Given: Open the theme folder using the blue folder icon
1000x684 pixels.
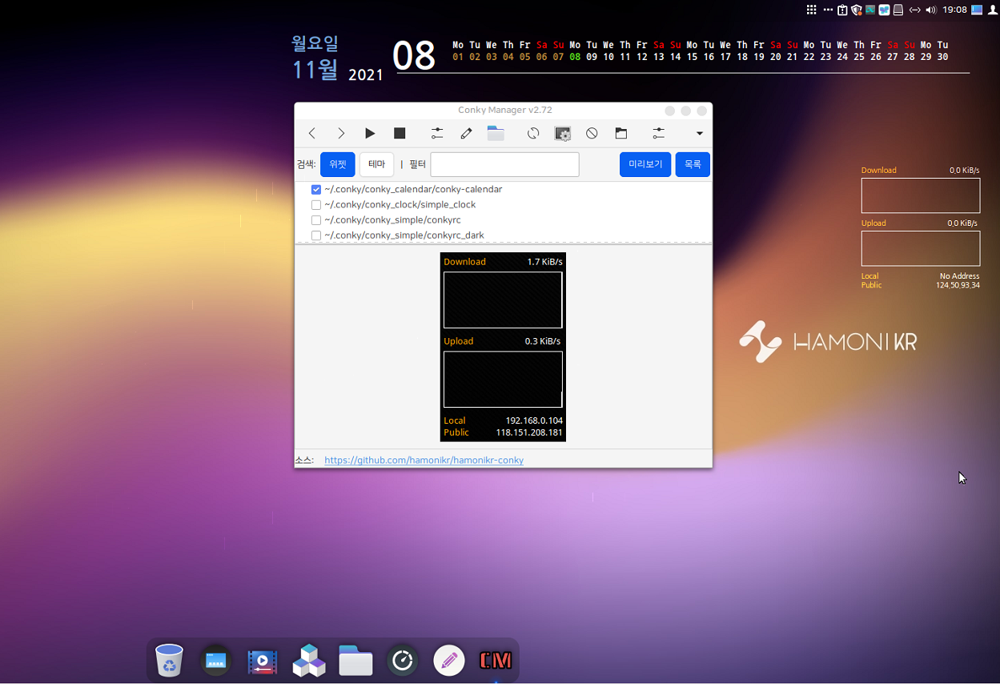Looking at the screenshot, I should pyautogui.click(x=496, y=133).
